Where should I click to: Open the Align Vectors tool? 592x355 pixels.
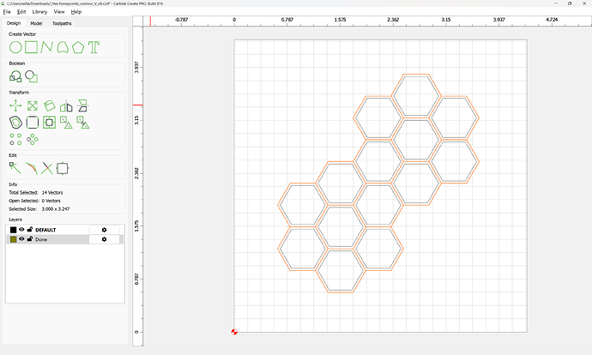[49, 123]
